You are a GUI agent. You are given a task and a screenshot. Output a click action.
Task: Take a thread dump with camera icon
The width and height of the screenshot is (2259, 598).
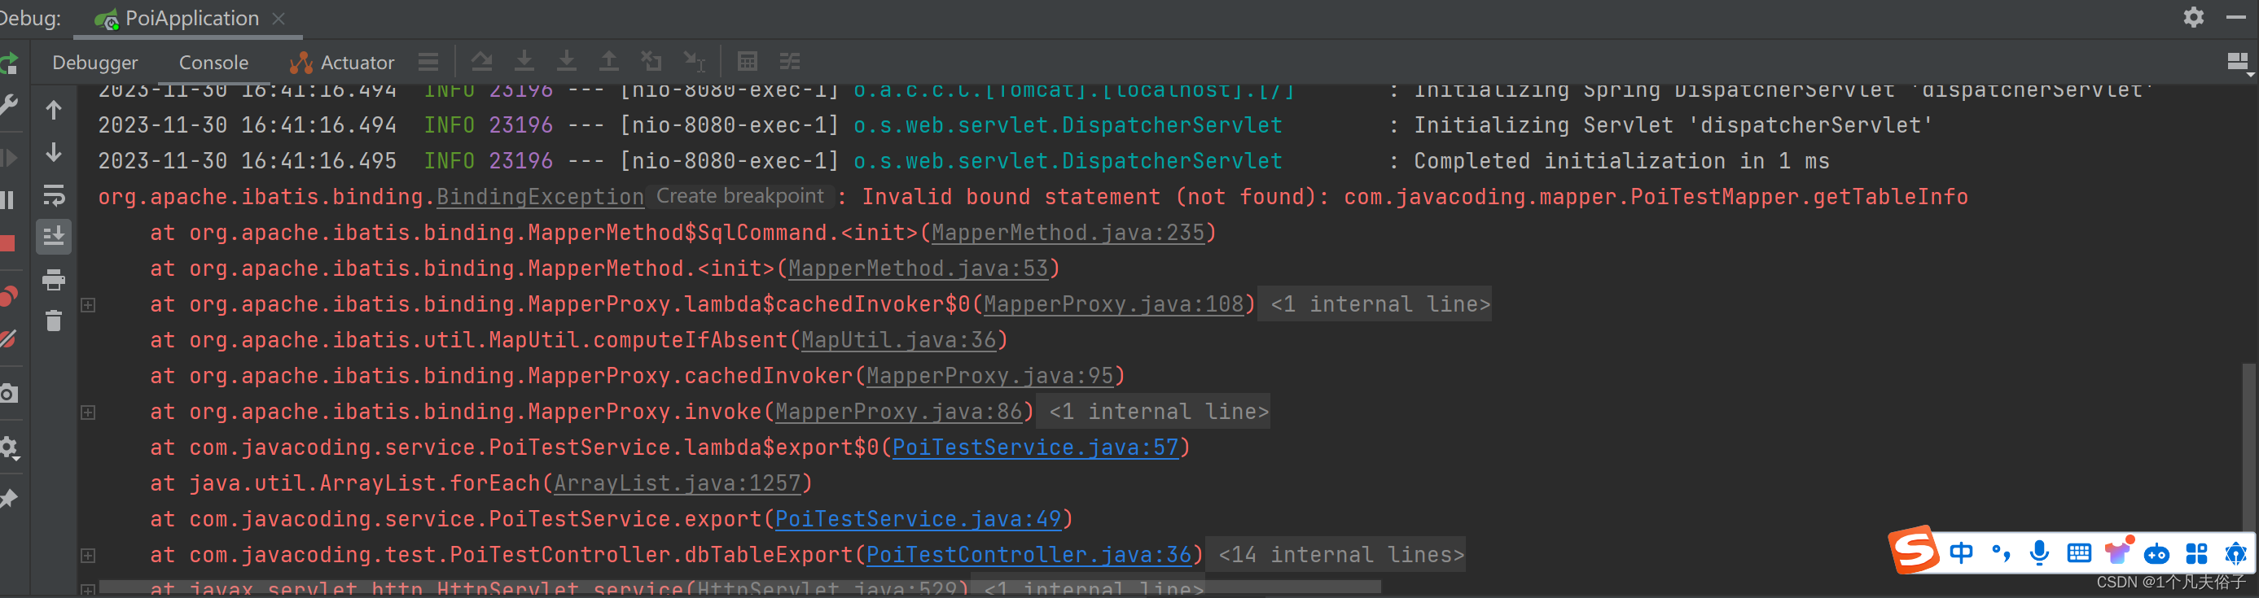coord(9,393)
